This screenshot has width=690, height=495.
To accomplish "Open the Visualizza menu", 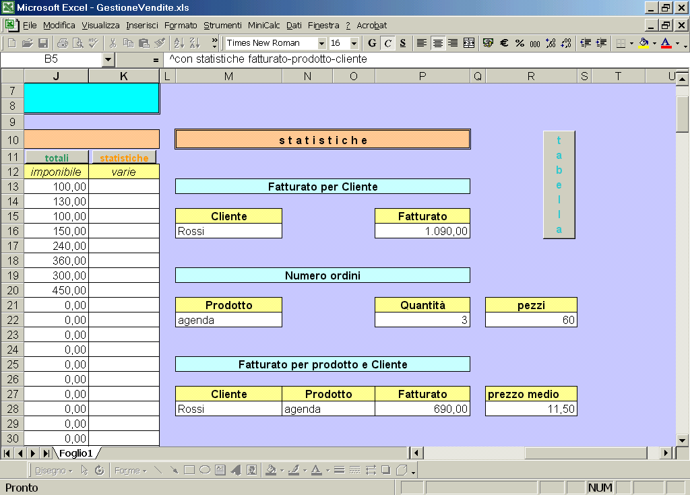I will 100,26.
